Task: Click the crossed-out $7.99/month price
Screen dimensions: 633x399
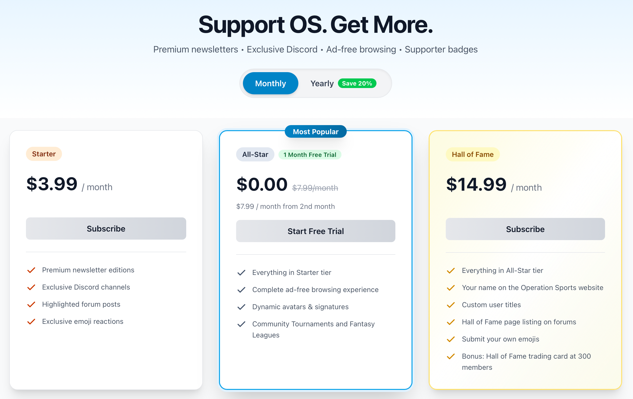Action: [315, 188]
